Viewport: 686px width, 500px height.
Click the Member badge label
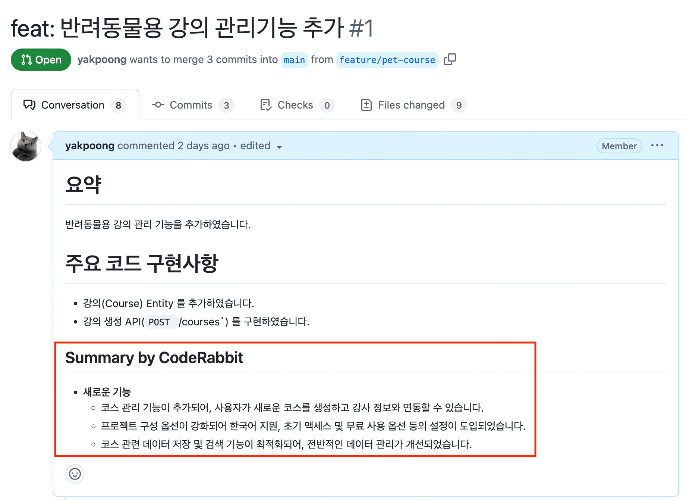(x=619, y=146)
